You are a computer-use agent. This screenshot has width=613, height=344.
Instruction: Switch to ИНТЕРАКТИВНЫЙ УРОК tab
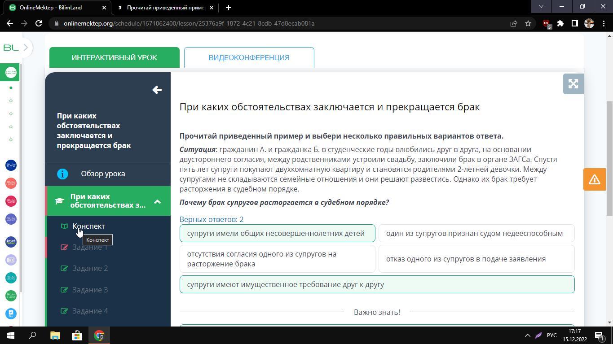[115, 57]
